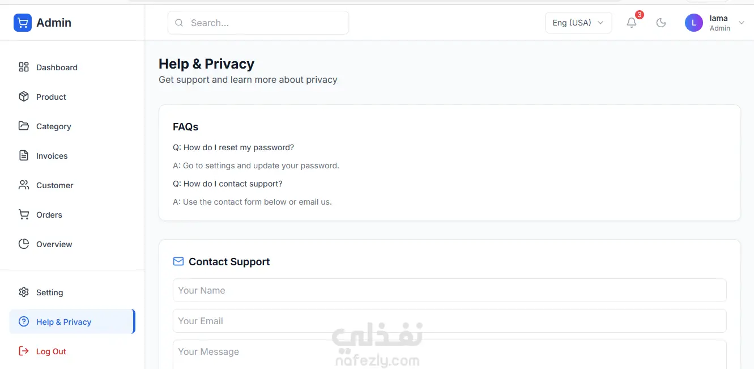Click the Dashboard grid icon
Screen dimensions: 754x369
click(x=24, y=67)
